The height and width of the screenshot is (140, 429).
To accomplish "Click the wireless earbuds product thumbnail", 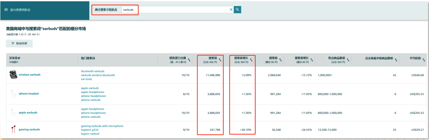I will 13,75.
